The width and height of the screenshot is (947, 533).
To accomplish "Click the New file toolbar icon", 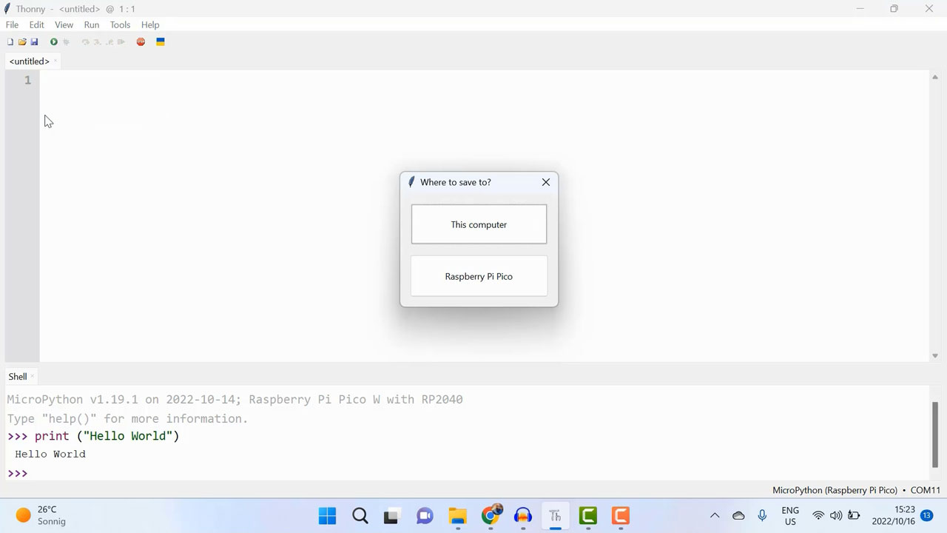I will click(x=10, y=42).
